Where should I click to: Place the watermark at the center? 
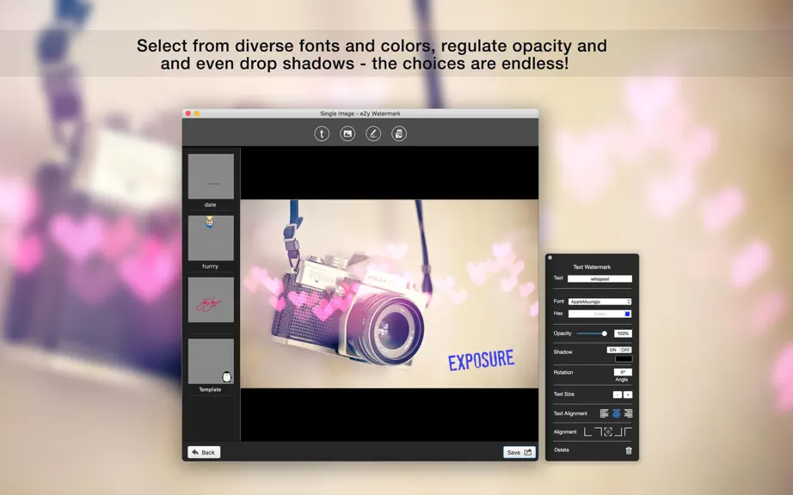coord(608,432)
